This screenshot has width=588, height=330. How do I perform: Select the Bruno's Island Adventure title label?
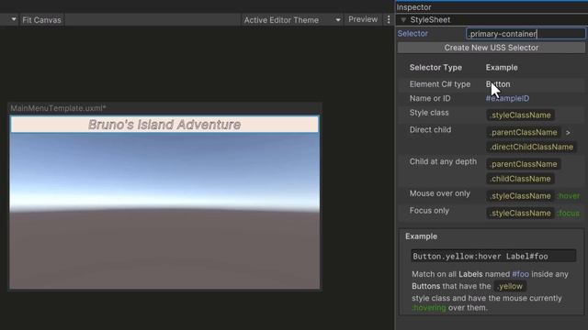pos(164,125)
